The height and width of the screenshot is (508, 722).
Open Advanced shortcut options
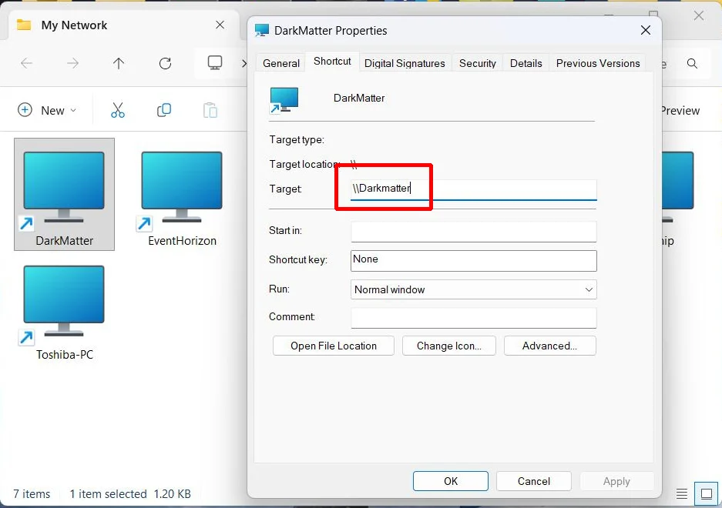pyautogui.click(x=550, y=346)
